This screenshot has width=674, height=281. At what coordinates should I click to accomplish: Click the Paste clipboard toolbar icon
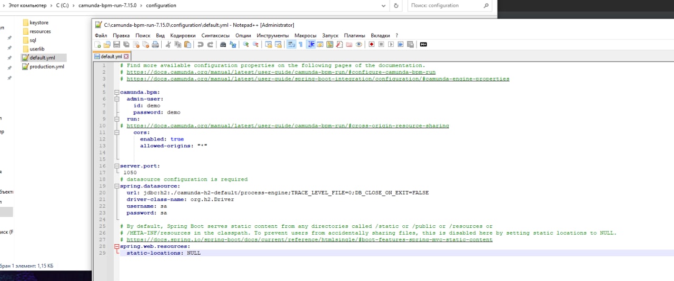point(187,45)
